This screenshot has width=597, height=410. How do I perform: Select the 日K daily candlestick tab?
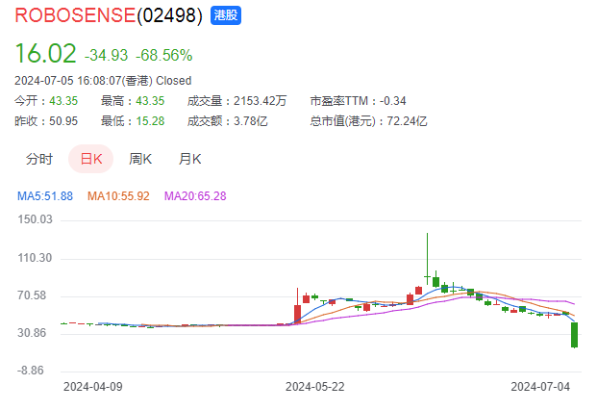91,159
